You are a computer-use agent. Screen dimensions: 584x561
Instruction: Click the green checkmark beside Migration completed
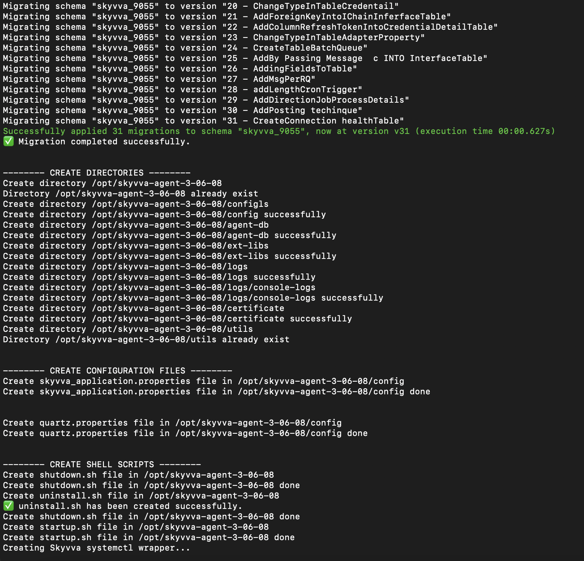point(9,141)
